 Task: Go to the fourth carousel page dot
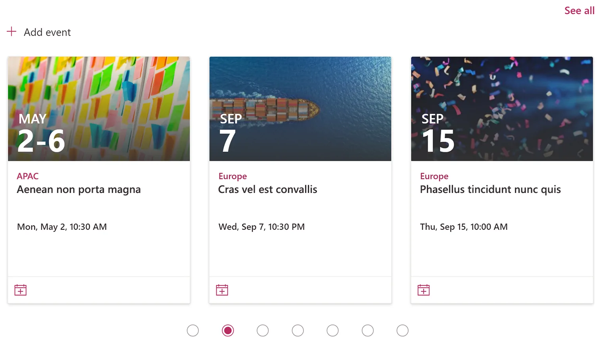pyautogui.click(x=298, y=331)
